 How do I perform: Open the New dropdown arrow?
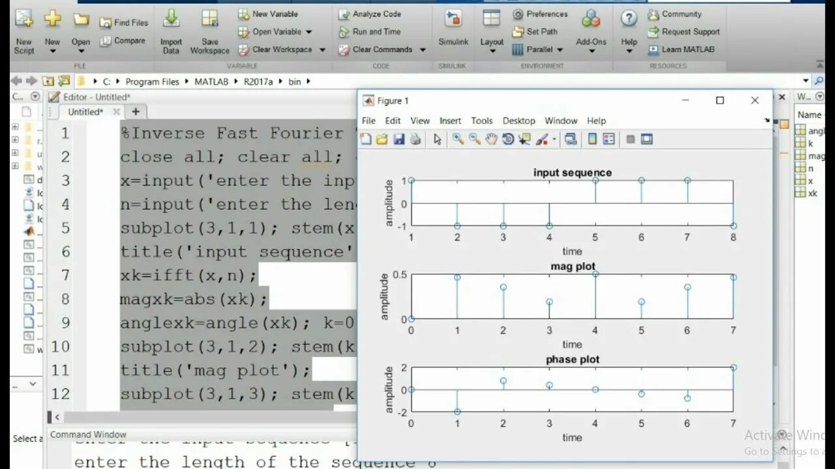click(52, 51)
